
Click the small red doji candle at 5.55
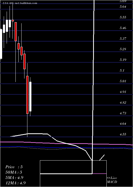13,21
